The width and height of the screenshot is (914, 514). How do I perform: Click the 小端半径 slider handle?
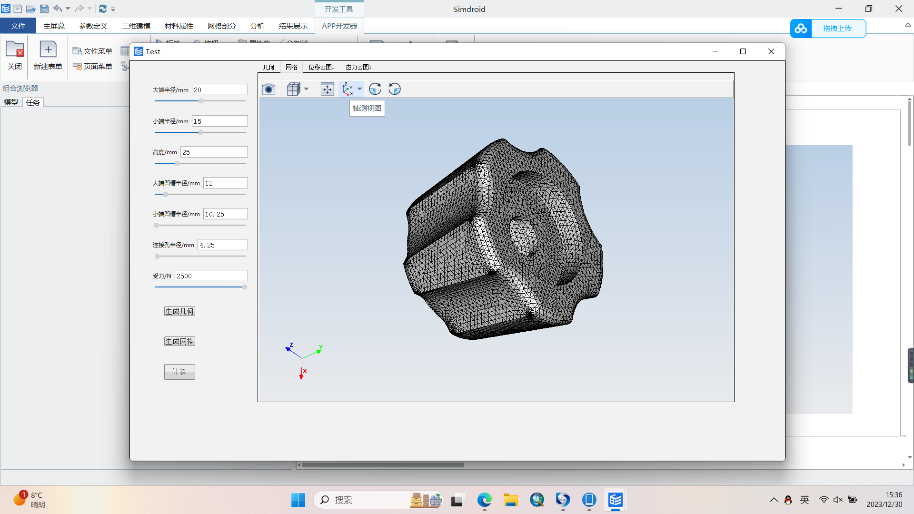201,132
